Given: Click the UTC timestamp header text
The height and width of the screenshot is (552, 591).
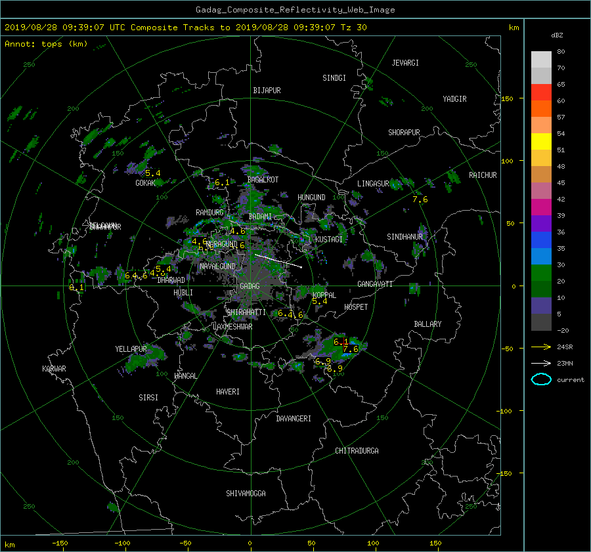Looking at the screenshot, I should coord(185,28).
